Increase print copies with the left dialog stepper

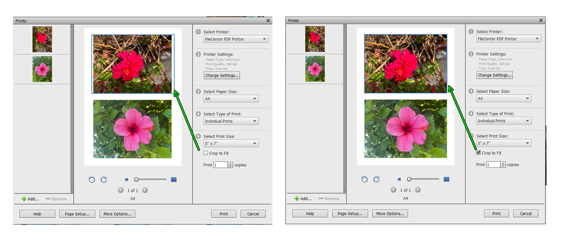point(230,163)
